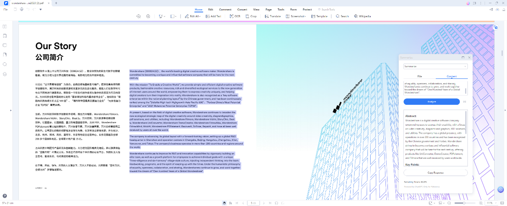Click the Analyze button
Image resolution: width=507 pixels, height=206 pixels.
click(431, 102)
